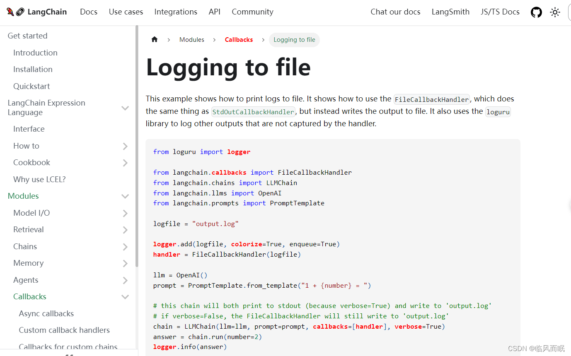Select Modules in the breadcrumb
This screenshot has width=571, height=356.
click(192, 40)
